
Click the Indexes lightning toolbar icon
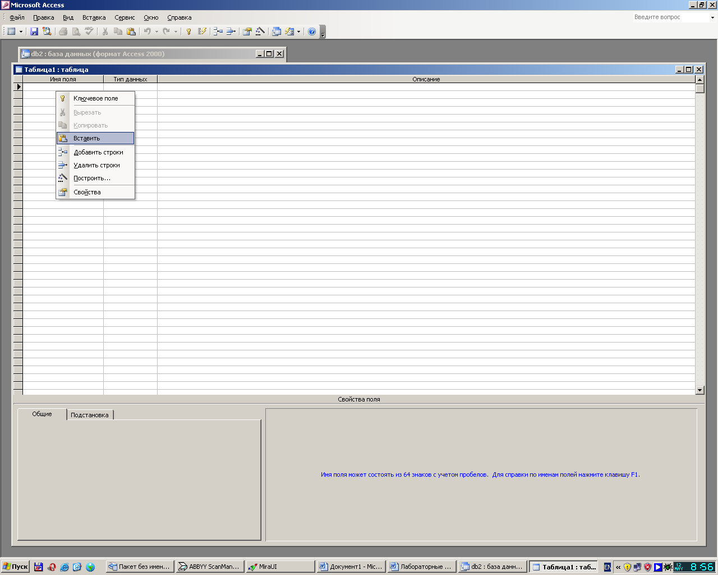click(x=202, y=31)
